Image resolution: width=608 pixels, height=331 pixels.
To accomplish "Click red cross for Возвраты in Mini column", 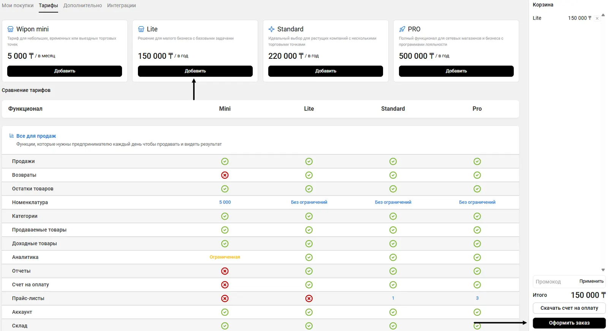I will coord(225,175).
